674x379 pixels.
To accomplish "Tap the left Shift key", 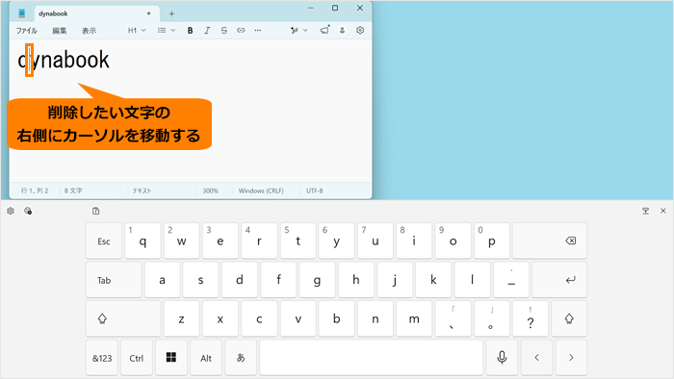I will click(x=123, y=319).
